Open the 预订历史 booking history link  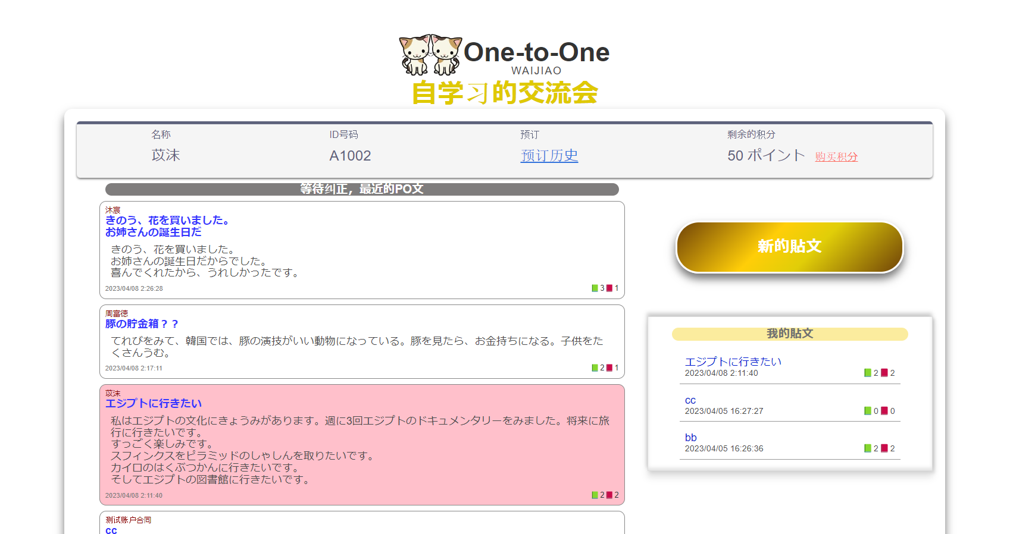[x=549, y=156]
